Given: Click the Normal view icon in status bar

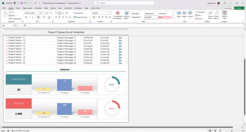Looking at the screenshot, I should 210,130.
